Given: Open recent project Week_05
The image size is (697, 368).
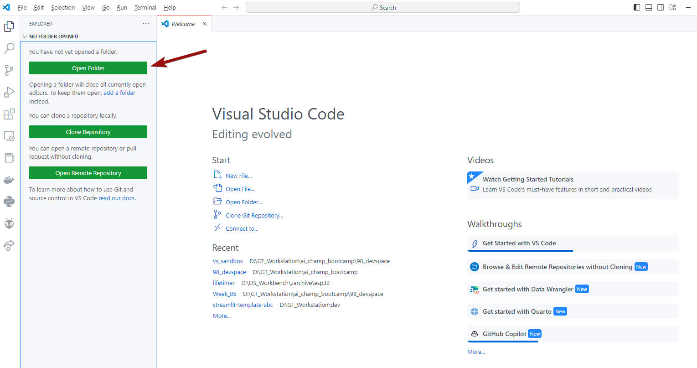Looking at the screenshot, I should (x=225, y=294).
